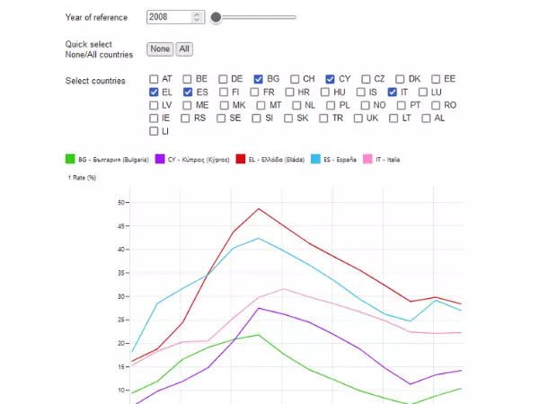Tick the DE country checkbox

tap(224, 79)
